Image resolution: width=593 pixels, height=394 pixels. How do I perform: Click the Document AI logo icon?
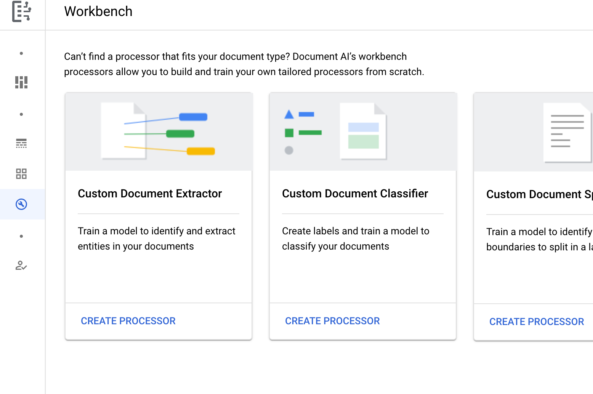click(x=22, y=11)
